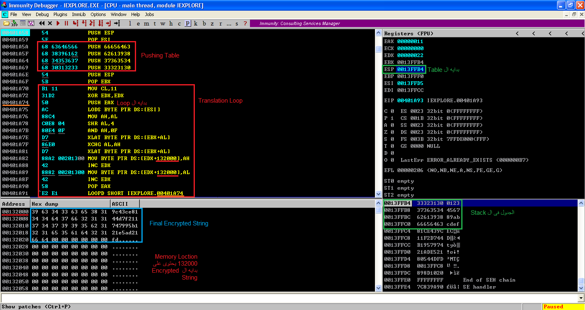Show Source via the 's' button
585x310 pixels.
pos(237,23)
